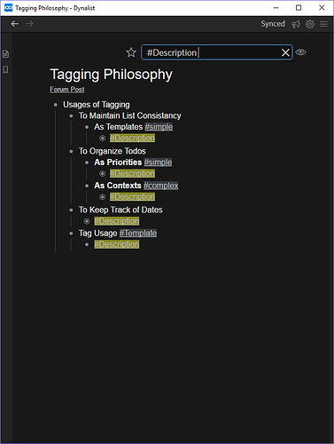Collapse the To Keep Track of Dates bullet

71,210
